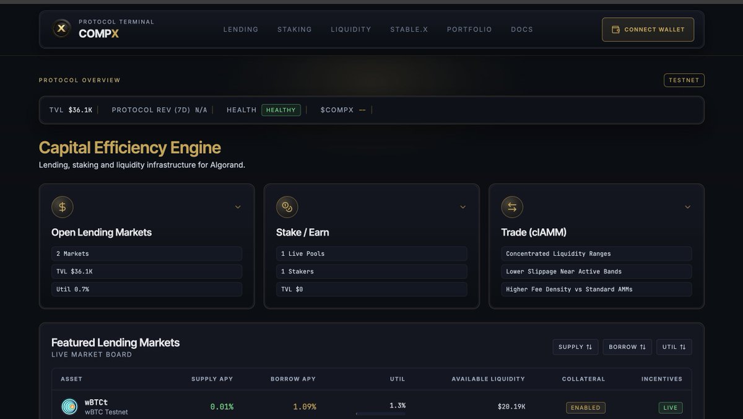The height and width of the screenshot is (419, 743).
Task: Click available liquidity $20.19K
Action: pos(511,407)
